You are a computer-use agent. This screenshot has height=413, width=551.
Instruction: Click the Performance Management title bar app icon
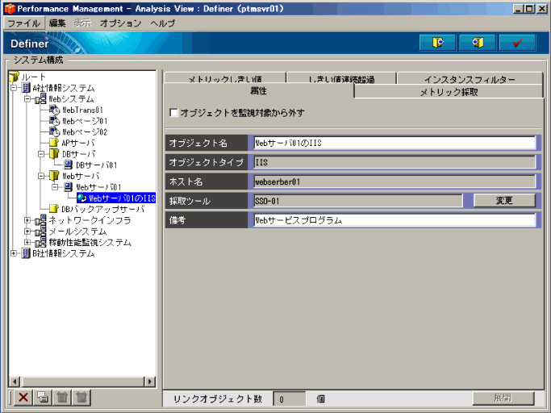10,9
